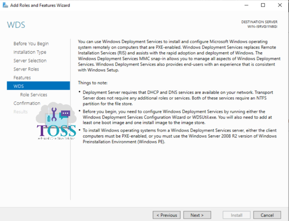
Task: Click the TOSS cloud logo watermark
Action: tap(56, 122)
